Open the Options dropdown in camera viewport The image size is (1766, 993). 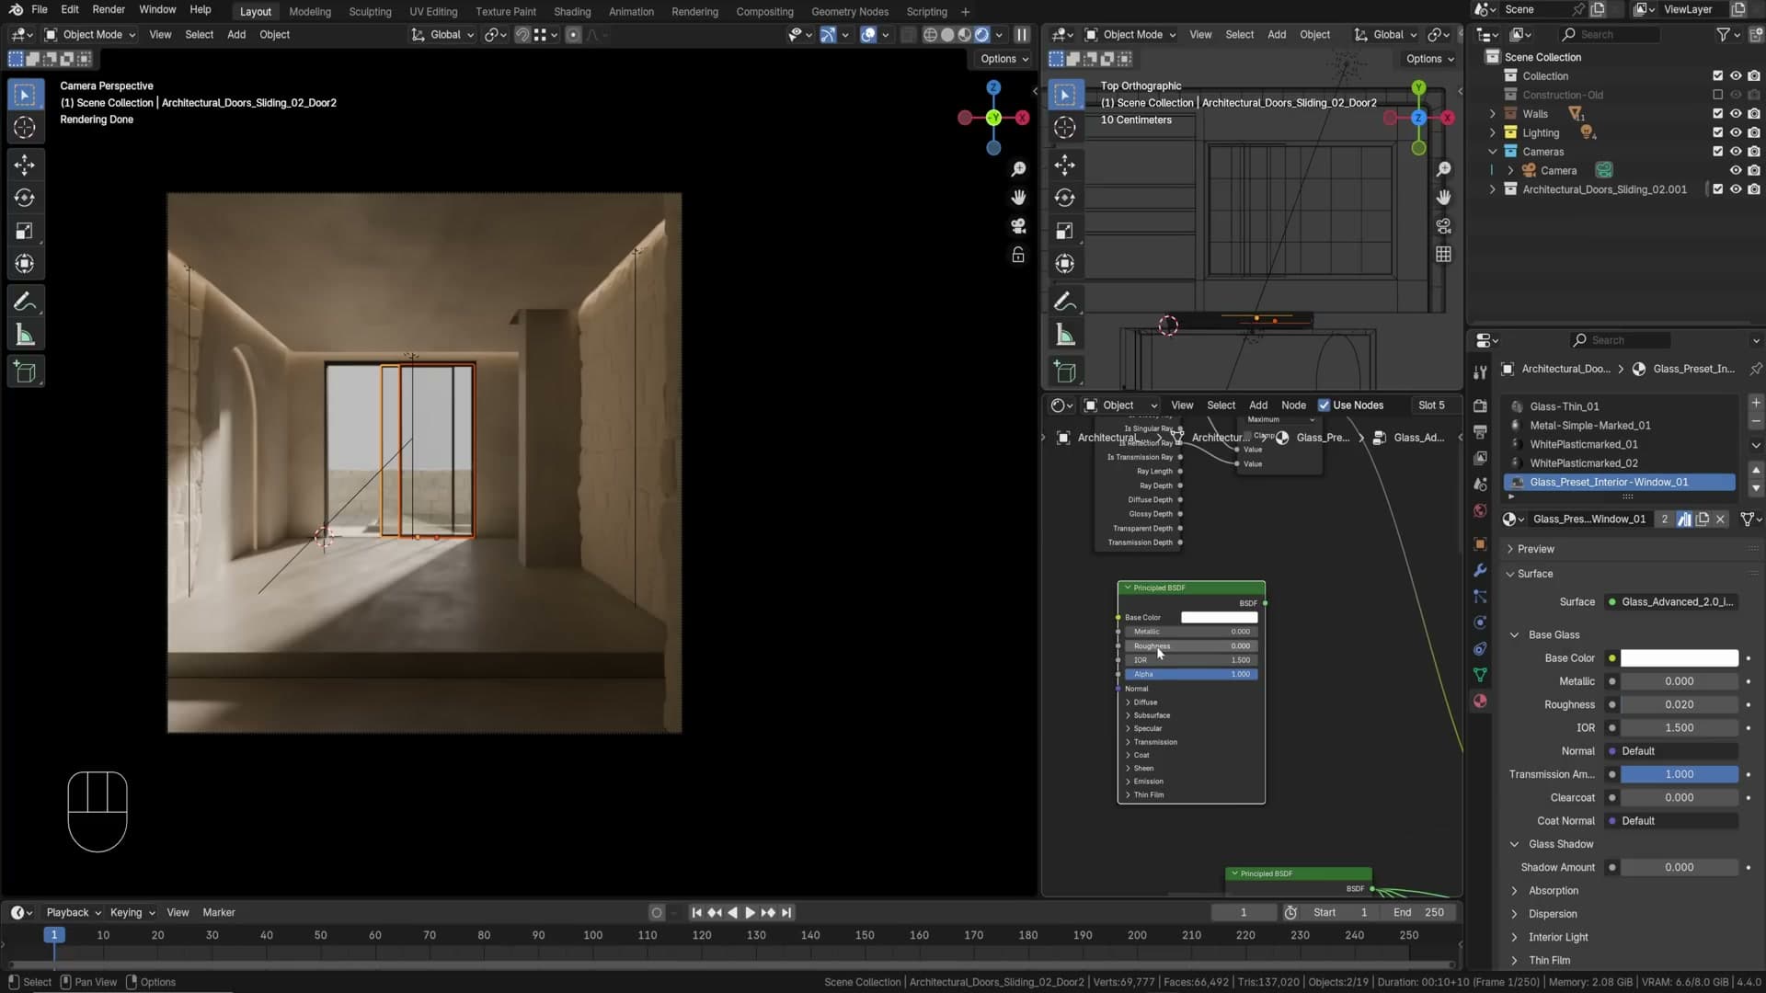pos(1003,58)
